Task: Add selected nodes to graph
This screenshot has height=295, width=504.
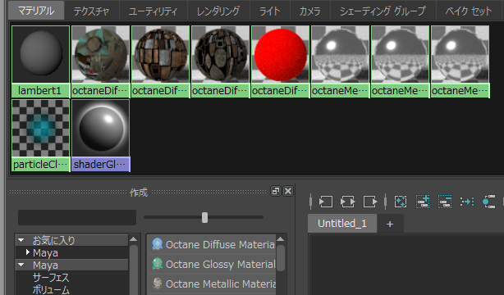Action: point(423,202)
